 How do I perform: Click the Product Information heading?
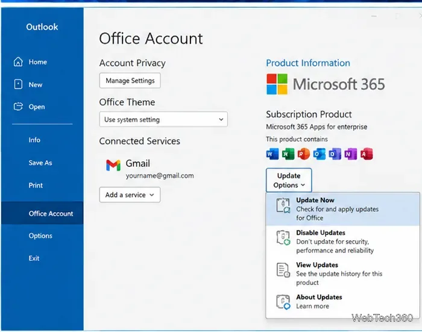308,63
